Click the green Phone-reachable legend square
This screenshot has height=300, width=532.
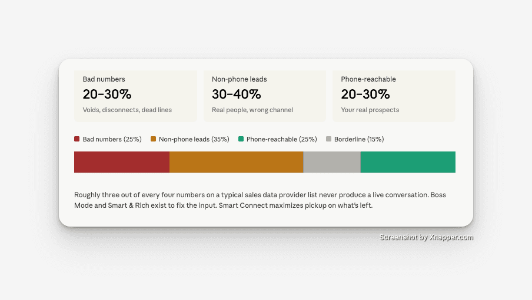point(241,139)
